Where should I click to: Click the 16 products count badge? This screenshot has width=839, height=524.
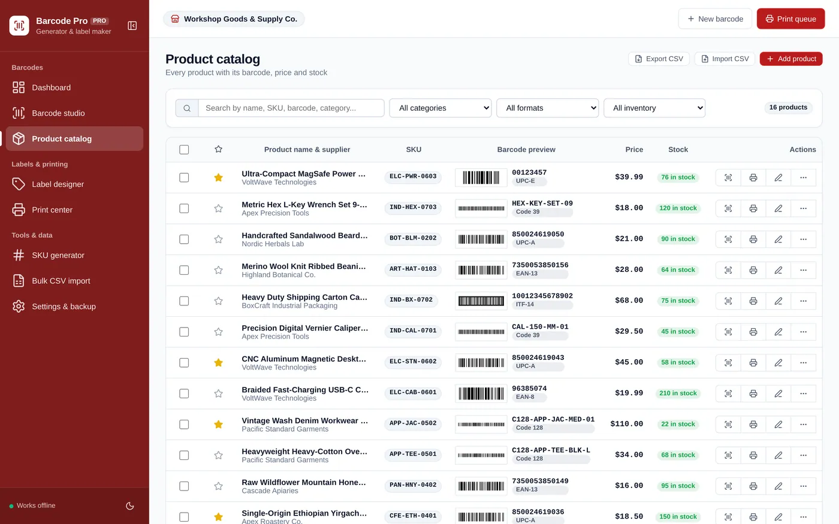tap(788, 108)
